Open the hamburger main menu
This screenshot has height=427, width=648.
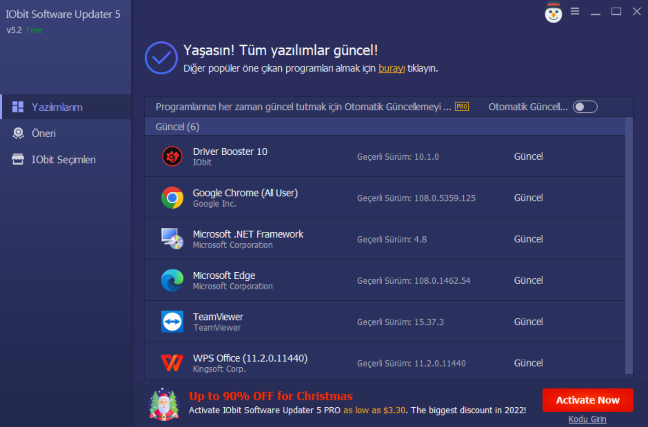[575, 11]
